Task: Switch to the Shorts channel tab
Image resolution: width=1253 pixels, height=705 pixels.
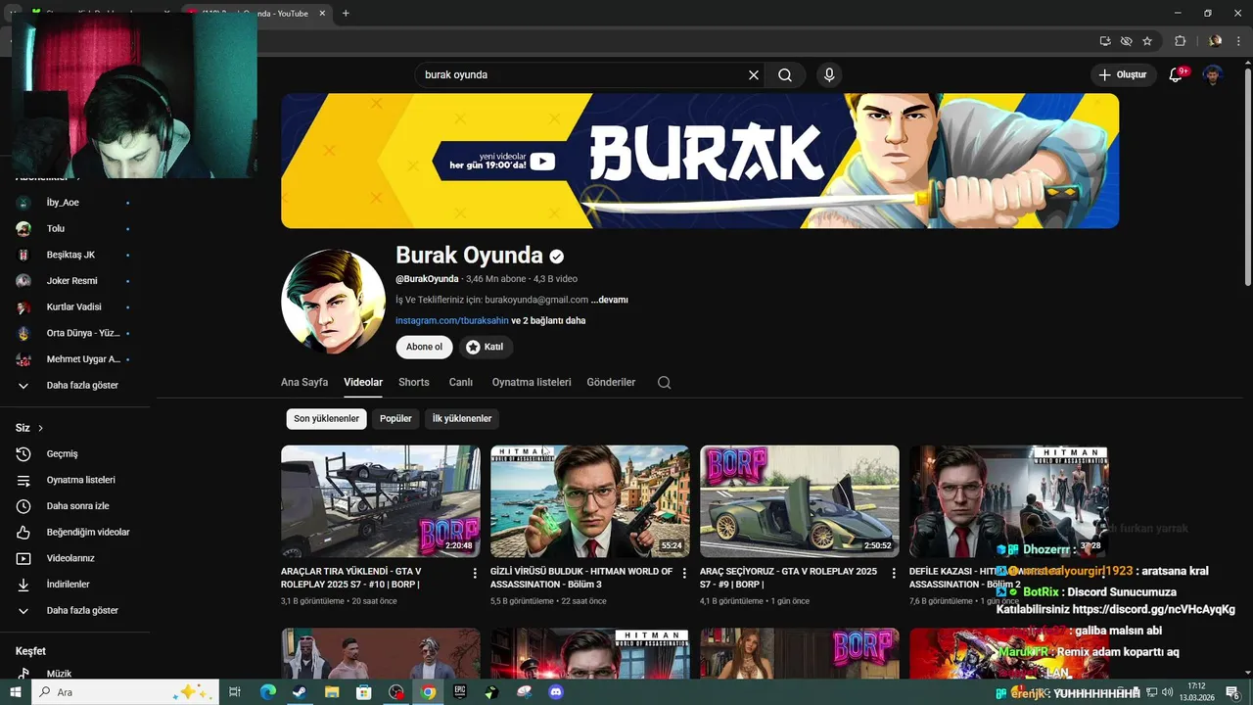Action: pyautogui.click(x=414, y=383)
